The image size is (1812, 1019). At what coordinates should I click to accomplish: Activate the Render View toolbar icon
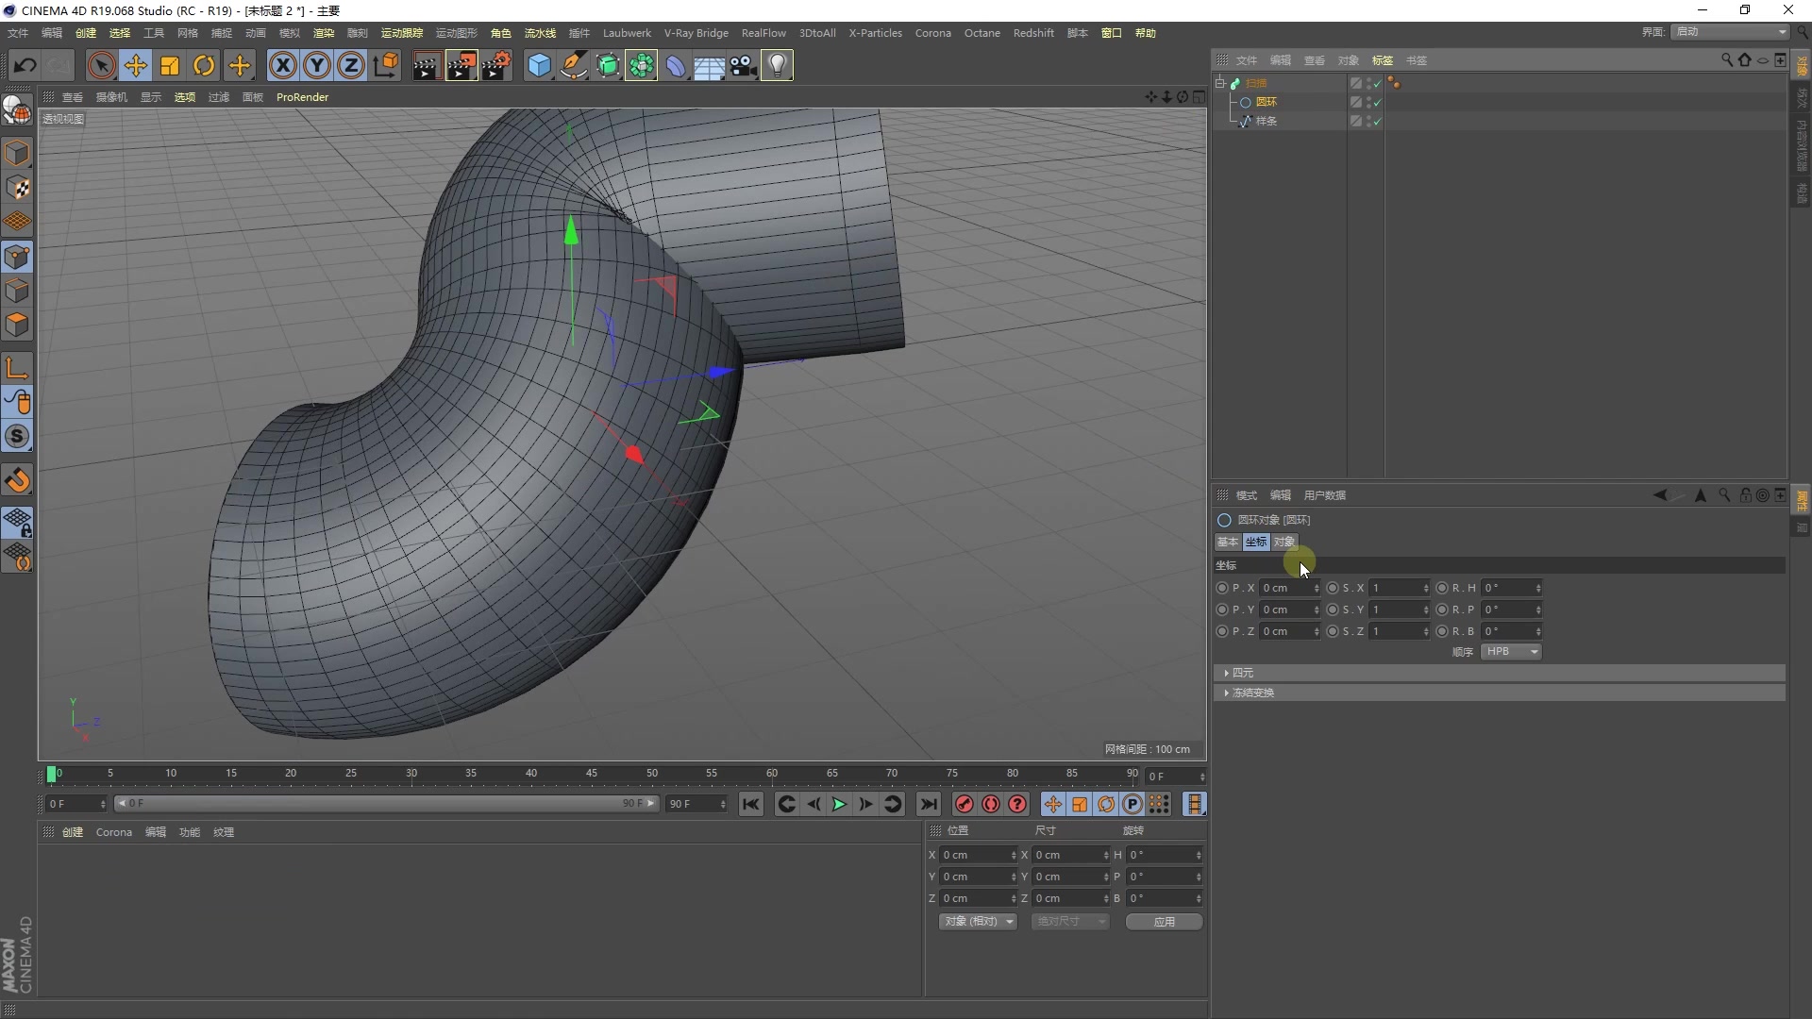(426, 65)
